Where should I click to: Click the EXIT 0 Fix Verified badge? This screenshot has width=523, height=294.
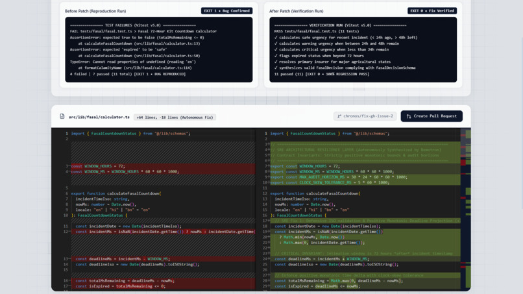click(x=432, y=10)
